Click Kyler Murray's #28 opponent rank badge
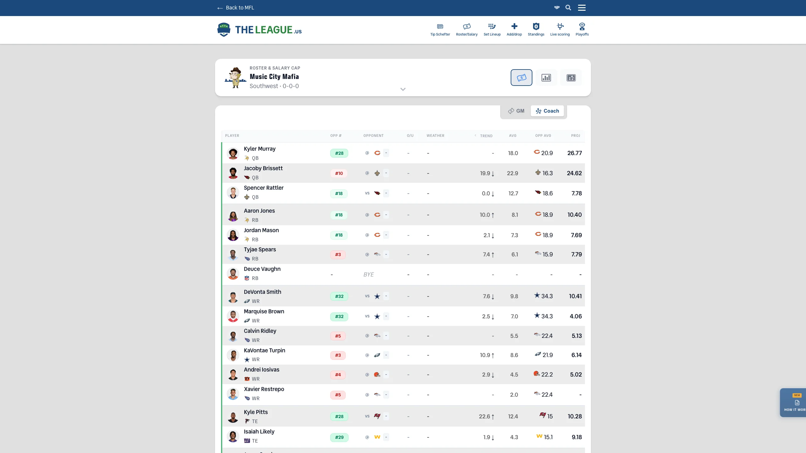This screenshot has width=806, height=453. [x=339, y=153]
